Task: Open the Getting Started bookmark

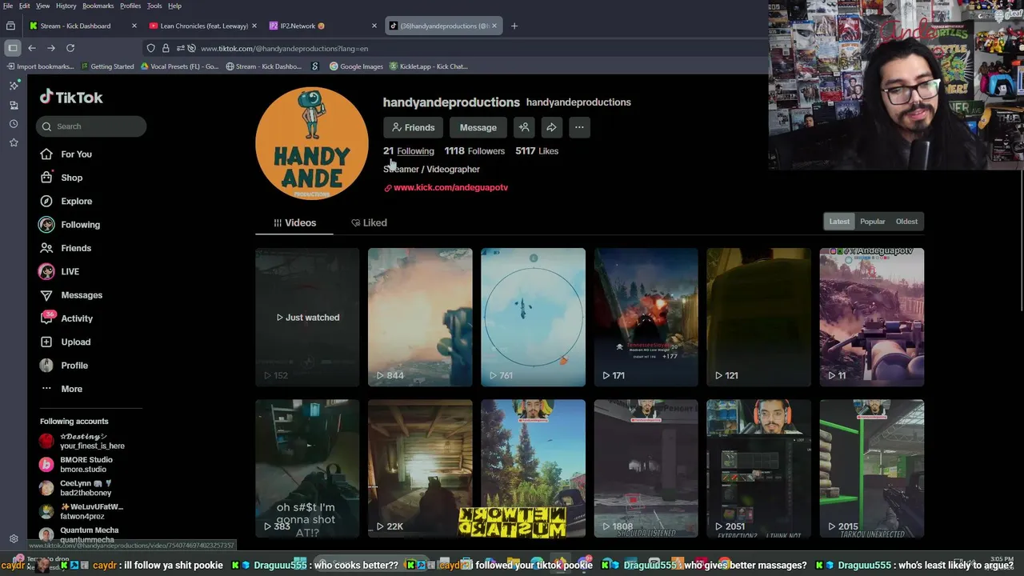Action: coord(107,66)
